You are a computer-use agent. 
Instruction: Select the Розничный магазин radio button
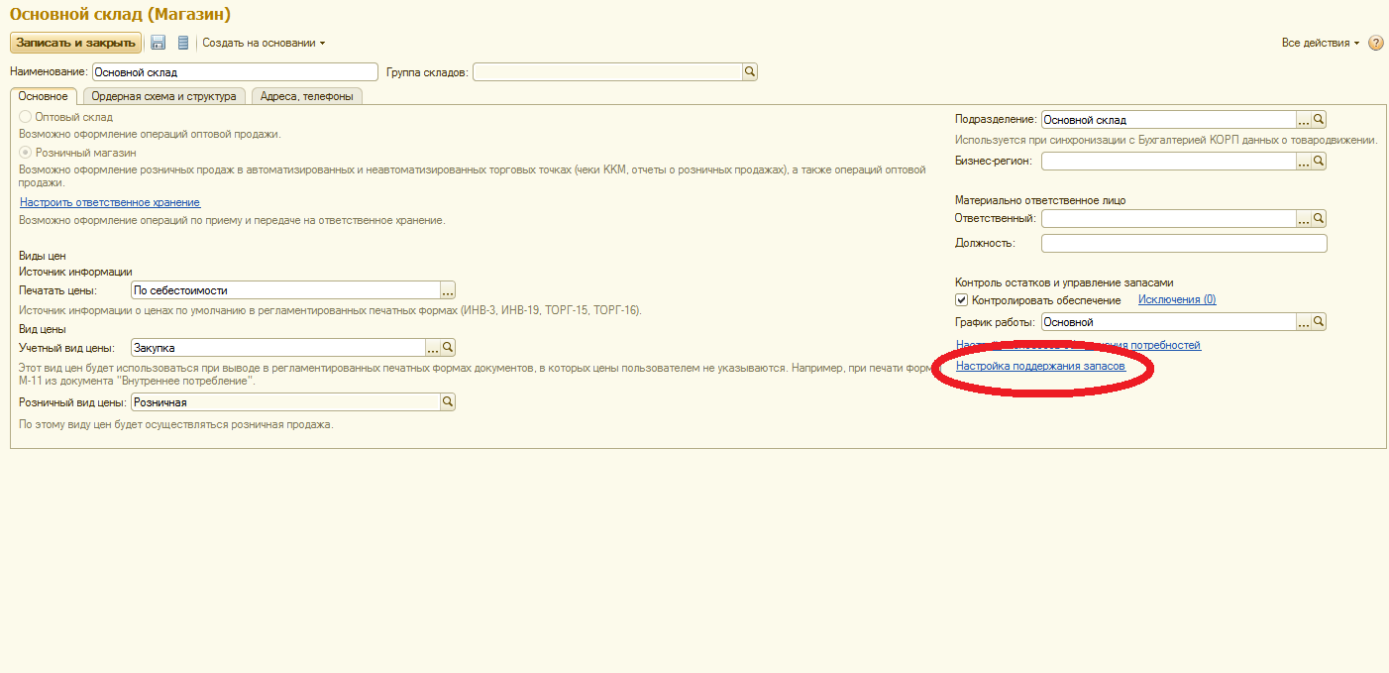click(x=26, y=153)
